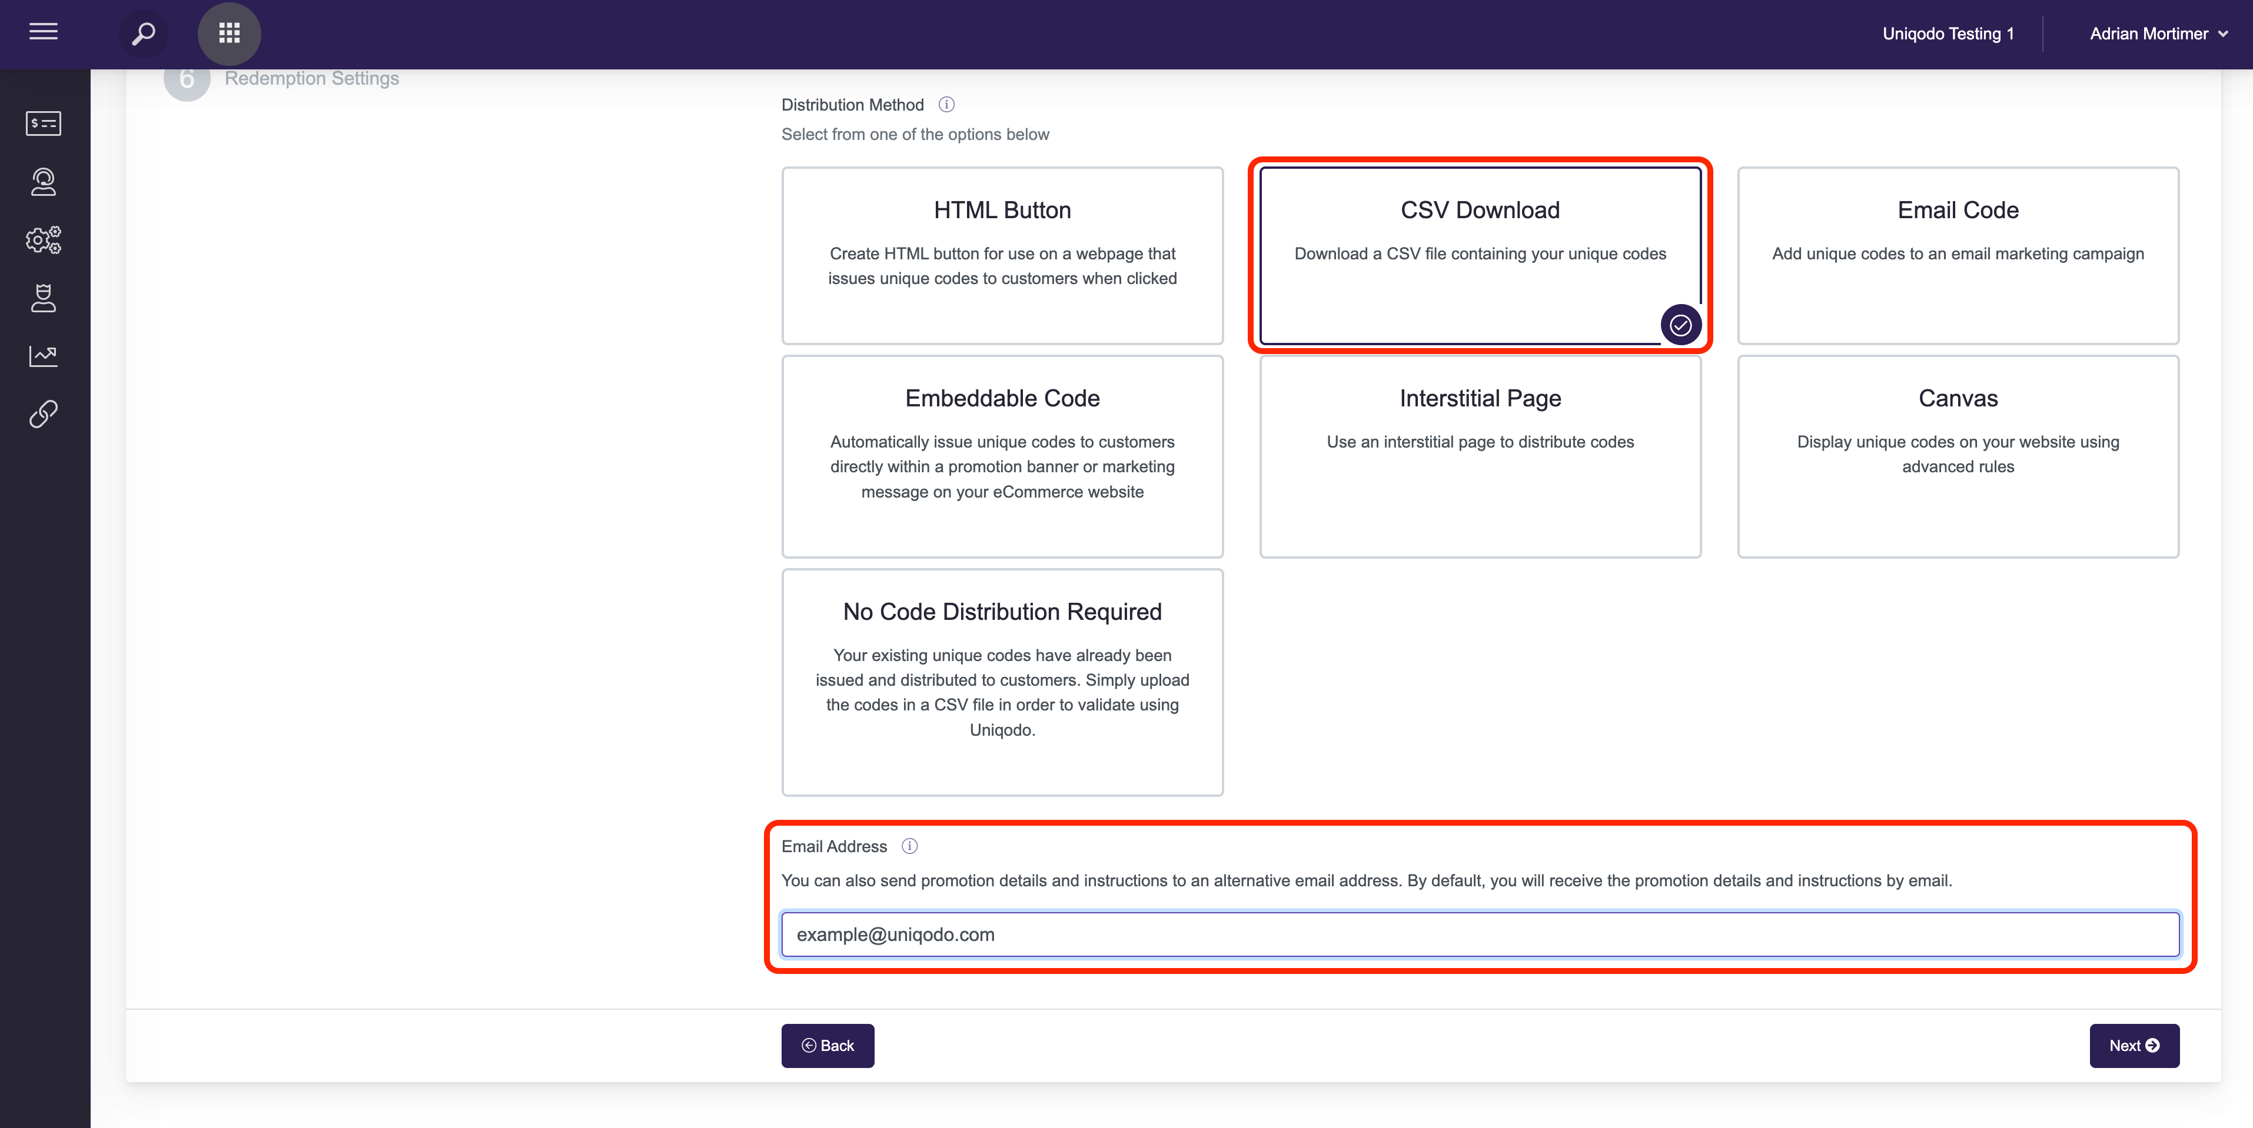Open the promotions voucher sidebar icon
This screenshot has width=2253, height=1128.
click(x=43, y=123)
